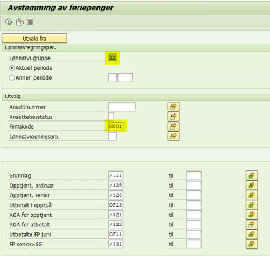Click the Utbetalt i opptj.år 'til' field
The width and height of the screenshot is (270, 256).
click(194, 205)
